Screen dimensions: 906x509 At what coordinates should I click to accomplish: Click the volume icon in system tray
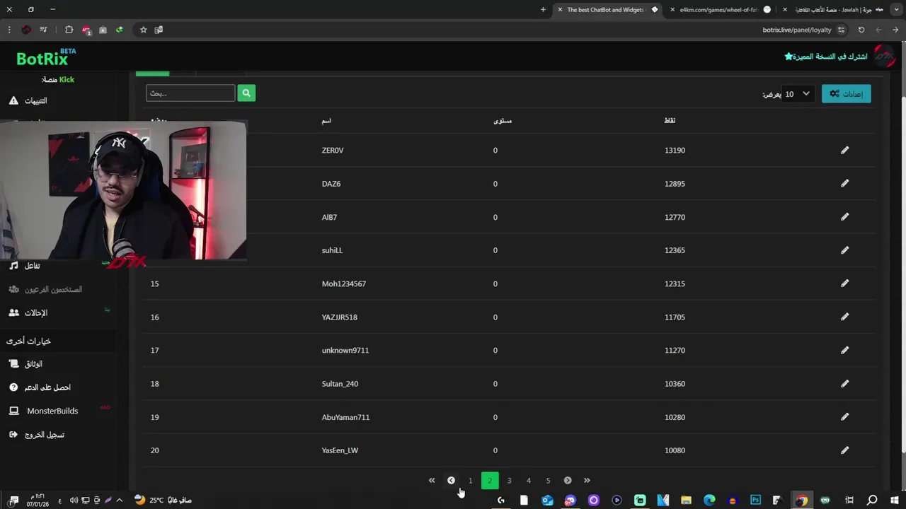74,501
